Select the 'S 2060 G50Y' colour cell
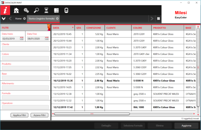 (141, 67)
